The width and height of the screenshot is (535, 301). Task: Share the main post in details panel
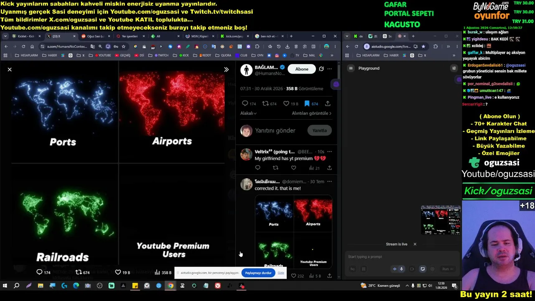(328, 103)
